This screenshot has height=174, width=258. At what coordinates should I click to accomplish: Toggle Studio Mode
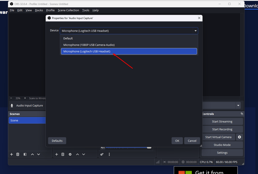coord(222,145)
